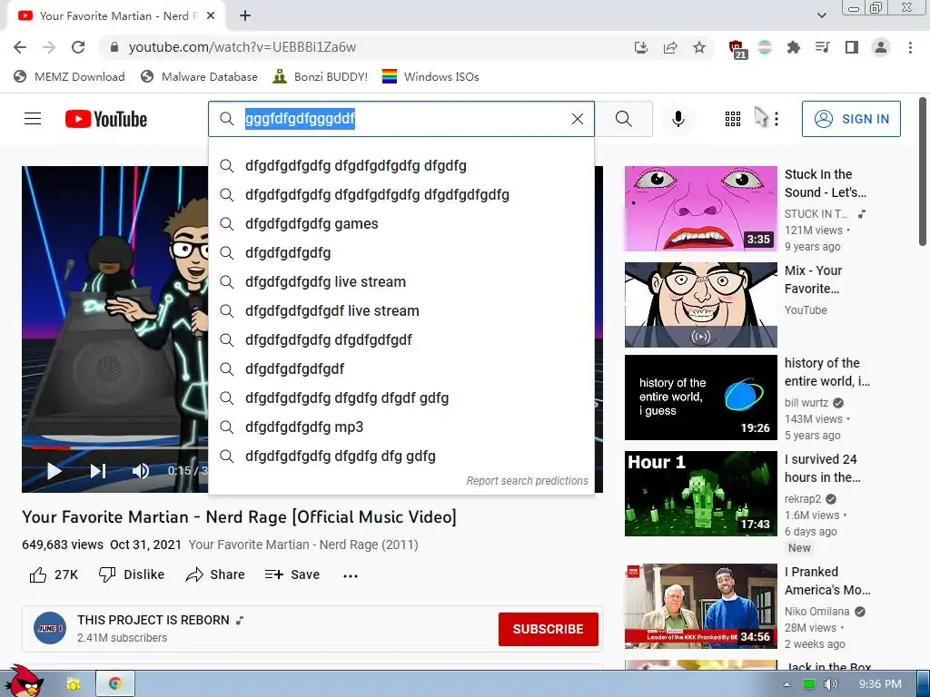Open Stuck In the Sound video thumbnail
Viewport: 930px width, 697px height.
click(700, 209)
